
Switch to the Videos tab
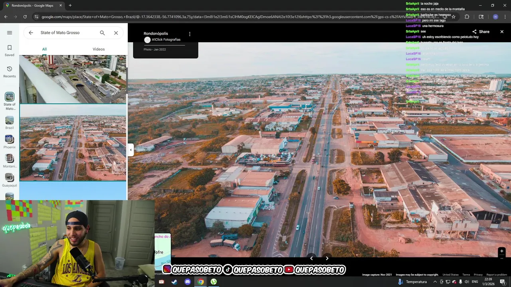tap(99, 49)
